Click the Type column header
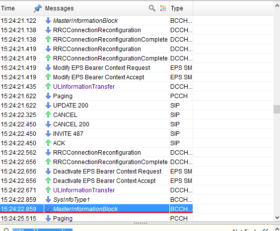This screenshot has width=280, height=231. [x=181, y=8]
